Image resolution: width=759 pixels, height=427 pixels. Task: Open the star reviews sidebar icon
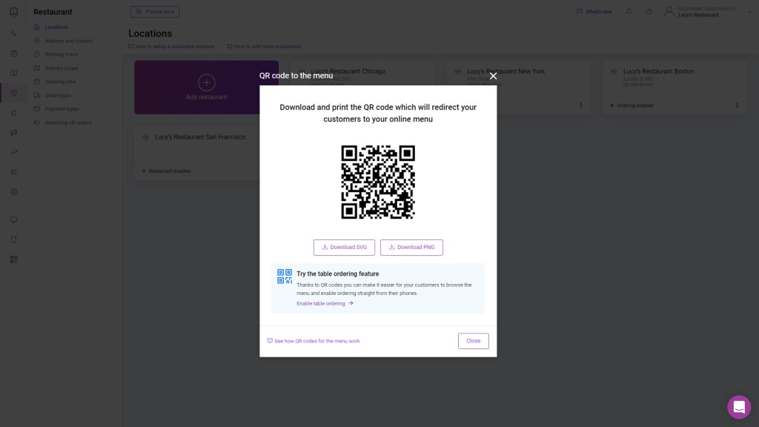[13, 113]
